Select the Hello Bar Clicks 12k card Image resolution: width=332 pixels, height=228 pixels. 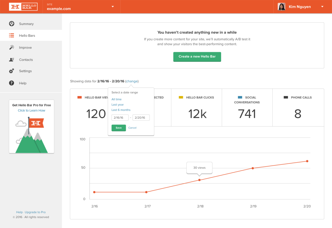point(196,108)
